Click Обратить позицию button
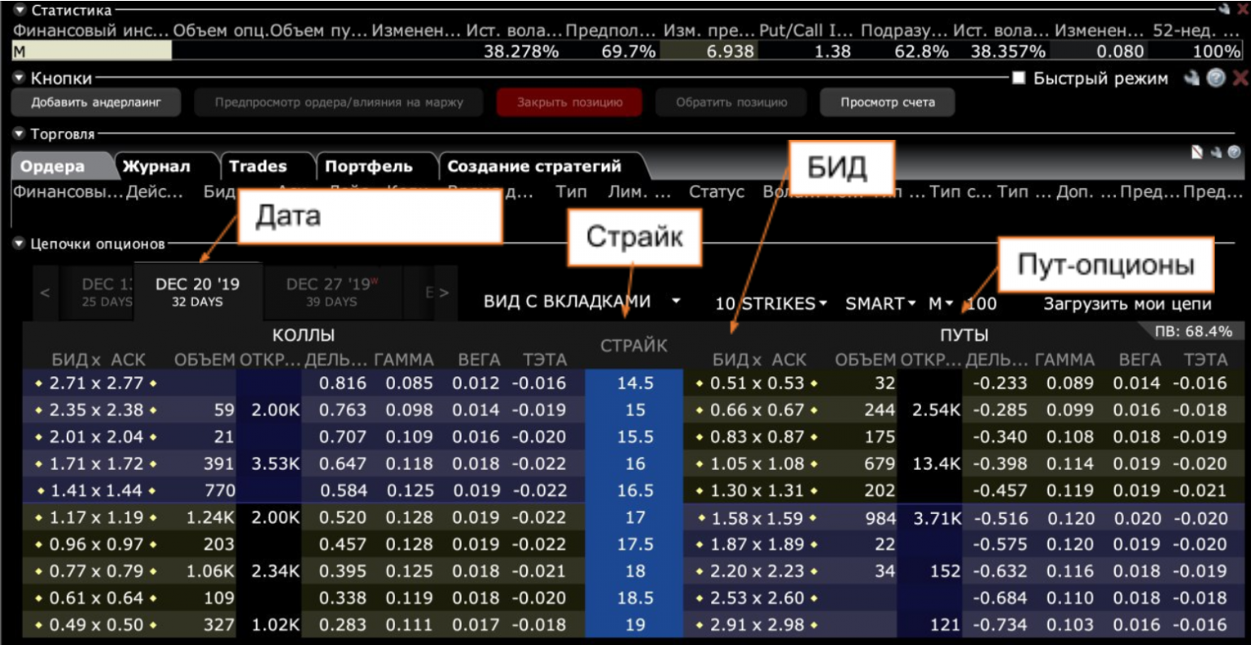 [731, 103]
